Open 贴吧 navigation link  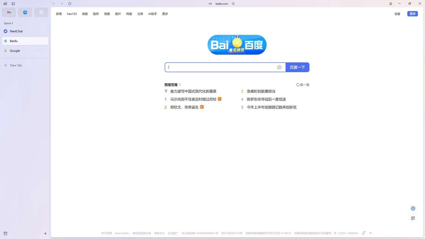point(96,14)
